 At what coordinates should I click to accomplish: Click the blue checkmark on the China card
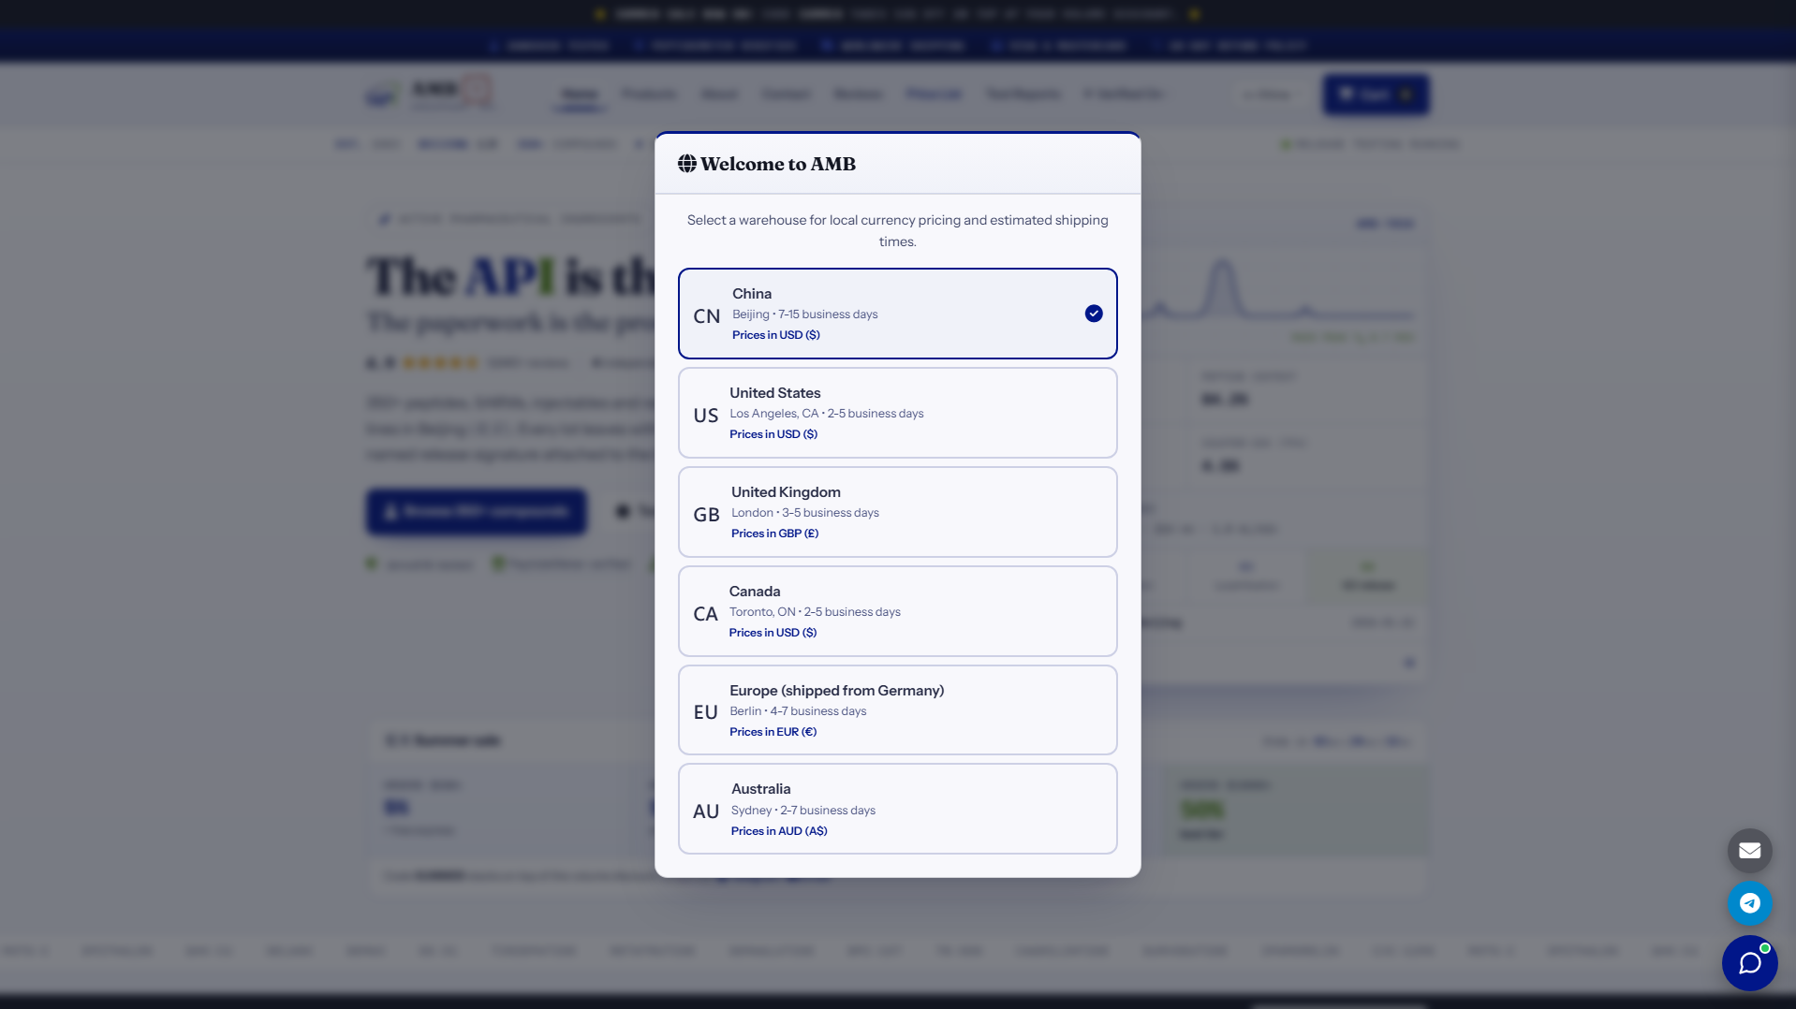click(x=1094, y=314)
